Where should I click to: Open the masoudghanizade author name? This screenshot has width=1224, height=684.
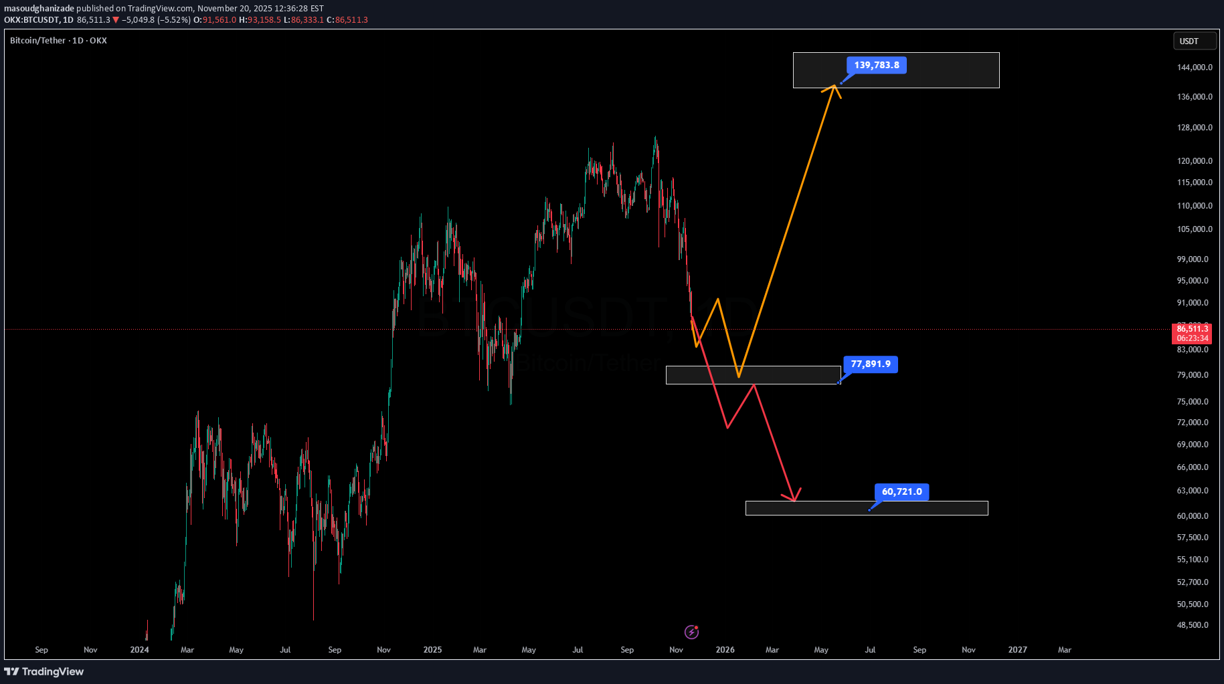39,9
